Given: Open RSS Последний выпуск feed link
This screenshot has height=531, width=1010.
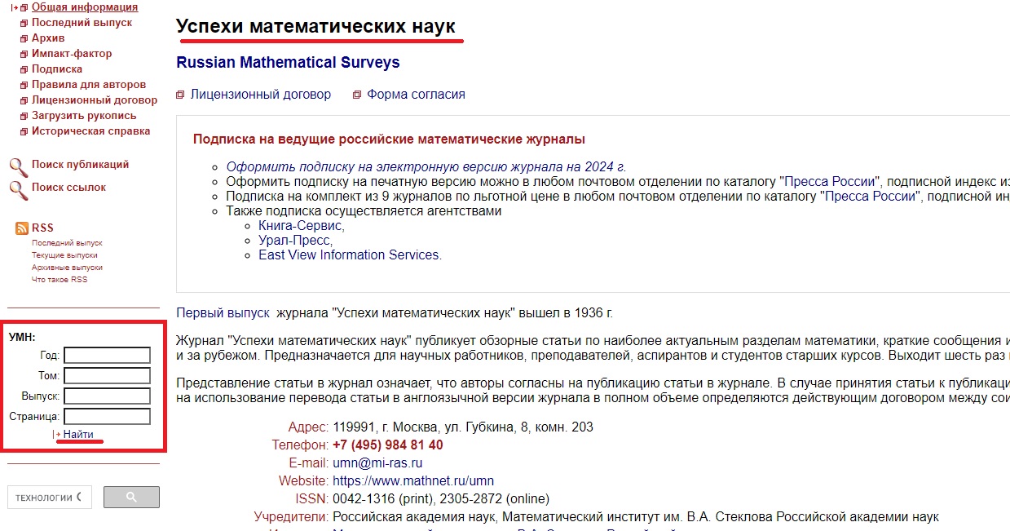Looking at the screenshot, I should [x=67, y=243].
